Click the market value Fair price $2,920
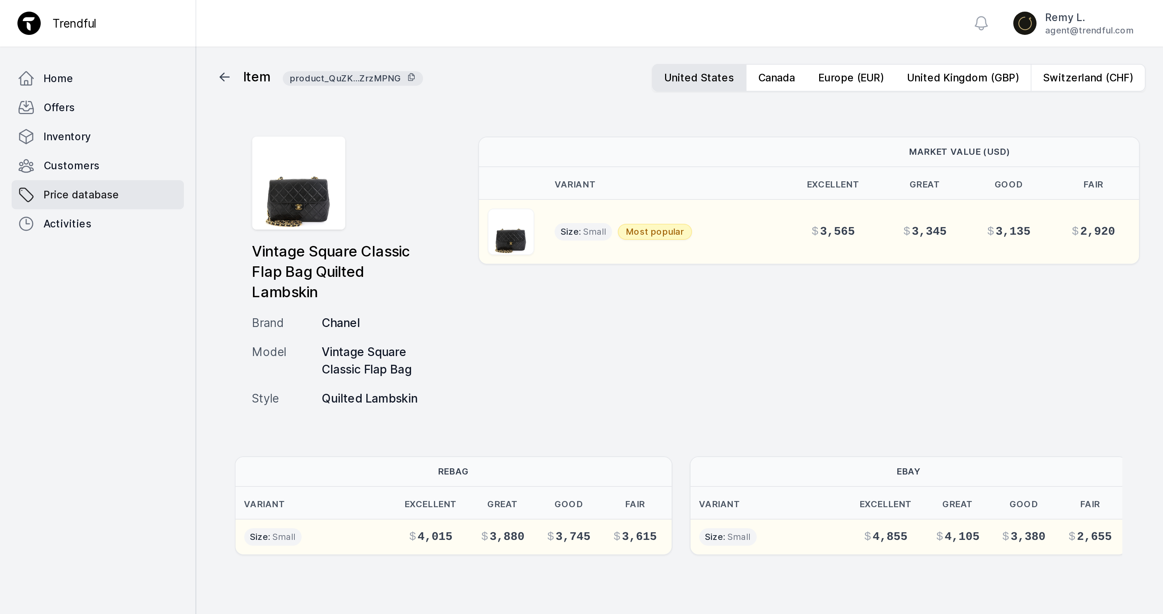 tap(1093, 231)
